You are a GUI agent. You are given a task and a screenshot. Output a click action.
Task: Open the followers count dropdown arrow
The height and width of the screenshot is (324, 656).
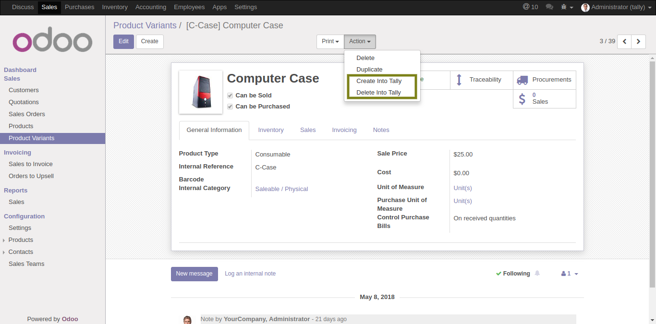(x=576, y=274)
